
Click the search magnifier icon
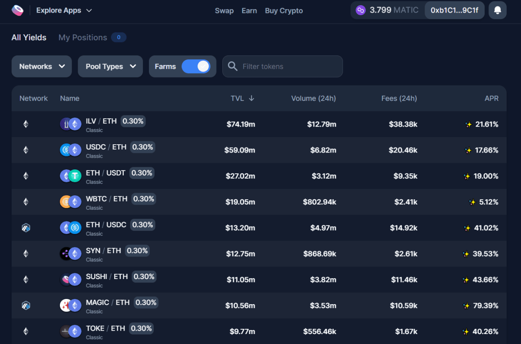click(x=233, y=66)
